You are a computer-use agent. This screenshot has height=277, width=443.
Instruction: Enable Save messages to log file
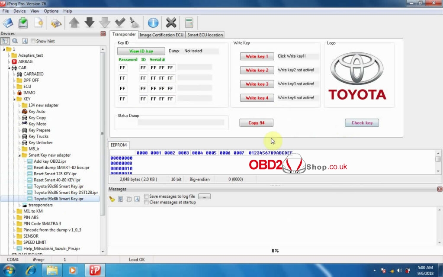pos(146,196)
